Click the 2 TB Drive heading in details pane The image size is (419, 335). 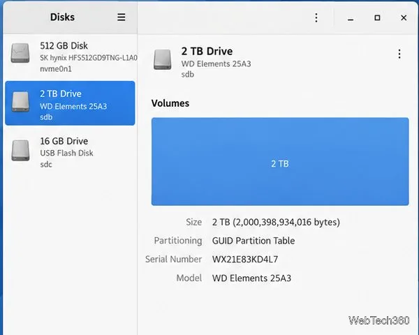pos(207,51)
